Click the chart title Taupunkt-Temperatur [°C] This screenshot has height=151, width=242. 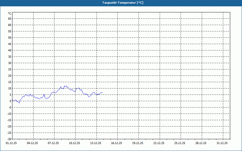coord(123,3)
